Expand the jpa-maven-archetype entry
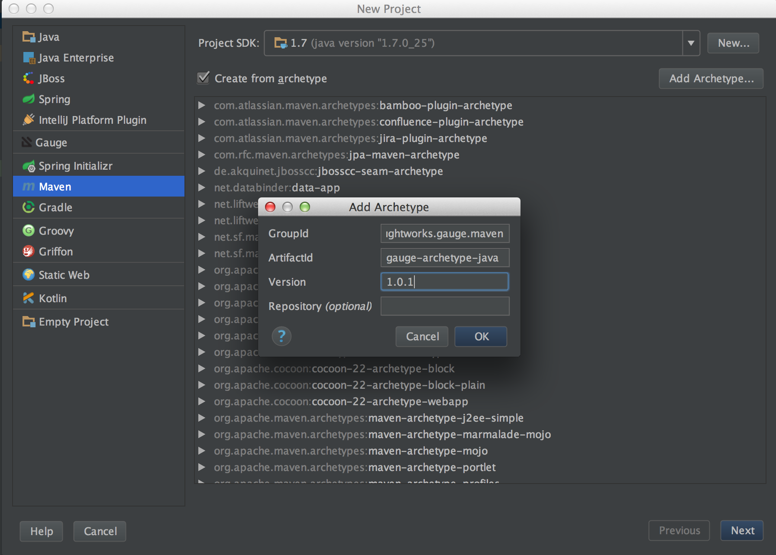 click(201, 155)
